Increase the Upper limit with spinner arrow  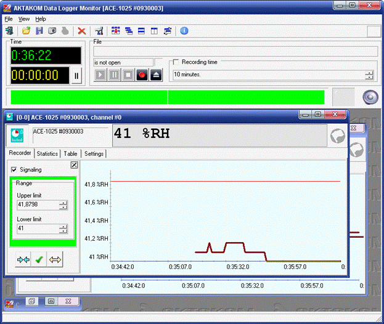click(x=63, y=203)
